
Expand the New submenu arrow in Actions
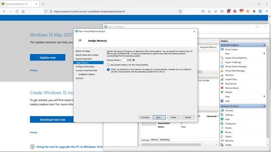pyautogui.click(x=264, y=54)
